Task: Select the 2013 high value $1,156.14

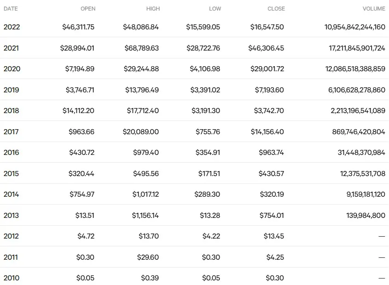Action: [145, 216]
